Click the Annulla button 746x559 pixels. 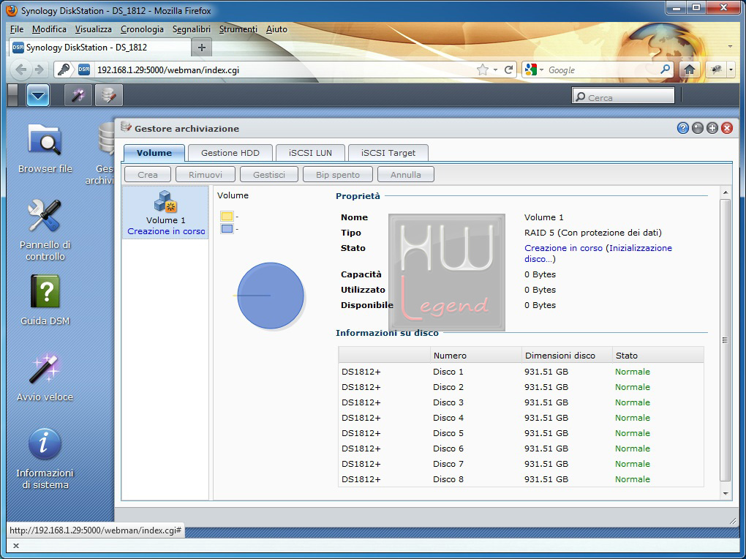406,174
